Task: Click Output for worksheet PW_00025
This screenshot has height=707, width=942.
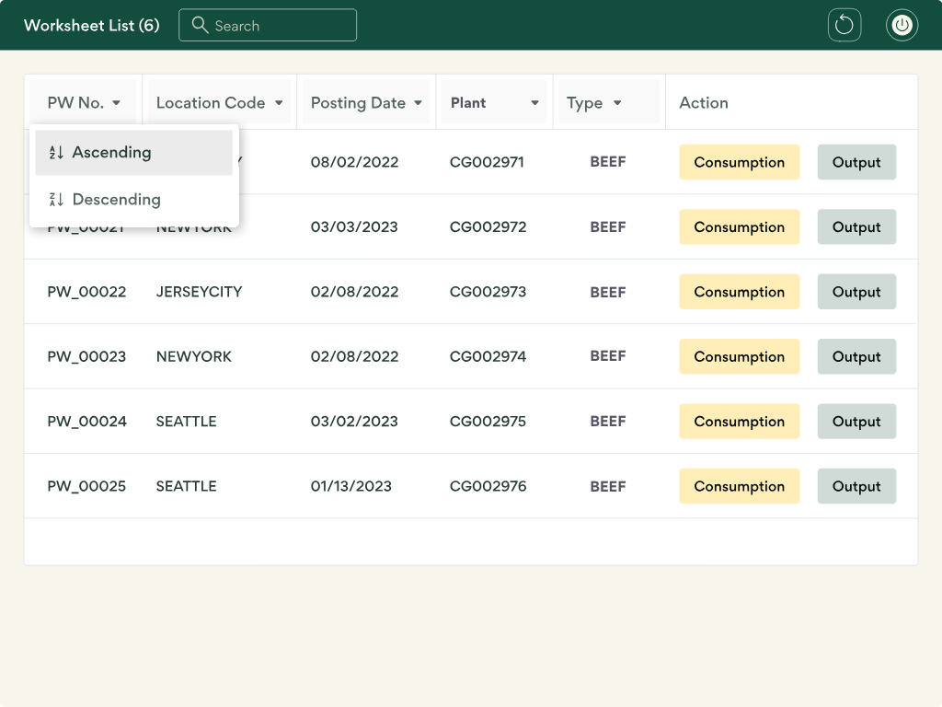Action: [856, 486]
